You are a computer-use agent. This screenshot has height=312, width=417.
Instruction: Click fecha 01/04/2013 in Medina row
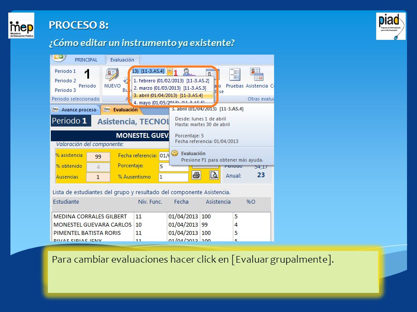(183, 217)
